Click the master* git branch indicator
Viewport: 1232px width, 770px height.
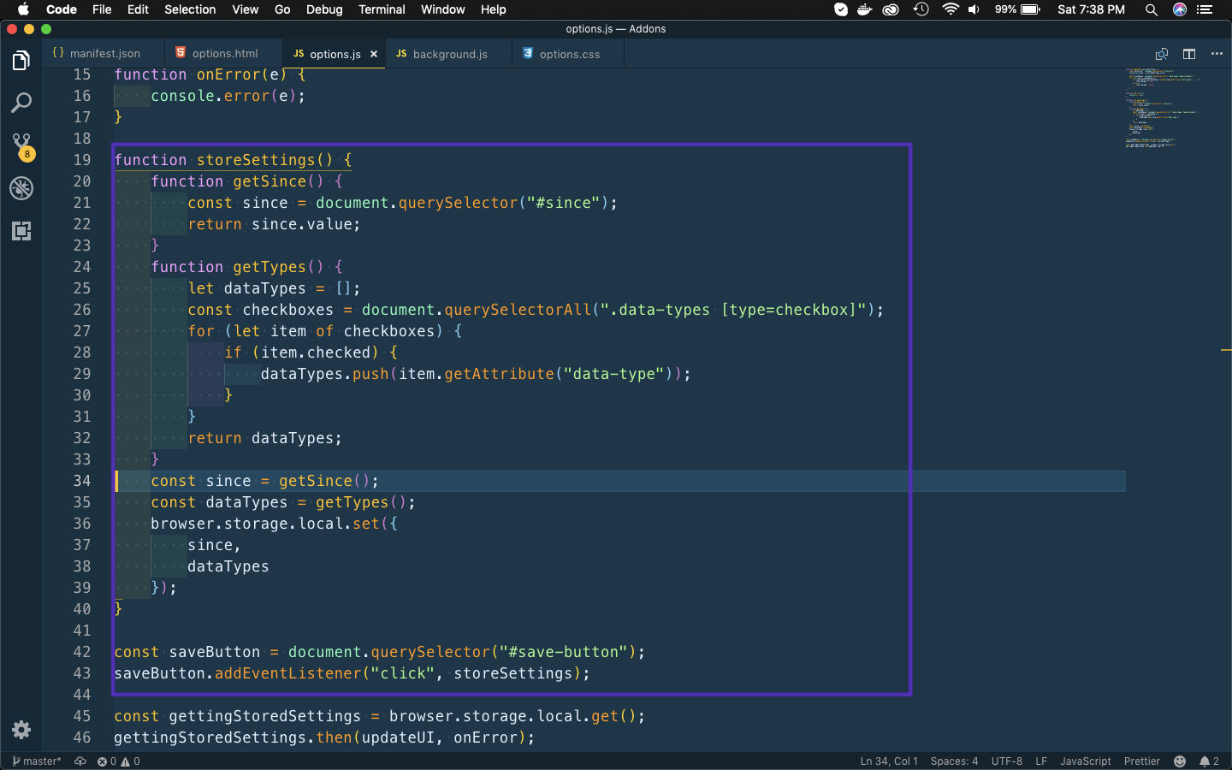point(37,761)
